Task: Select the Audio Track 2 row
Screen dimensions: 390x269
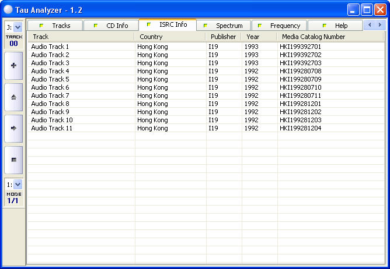Action: click(206, 55)
